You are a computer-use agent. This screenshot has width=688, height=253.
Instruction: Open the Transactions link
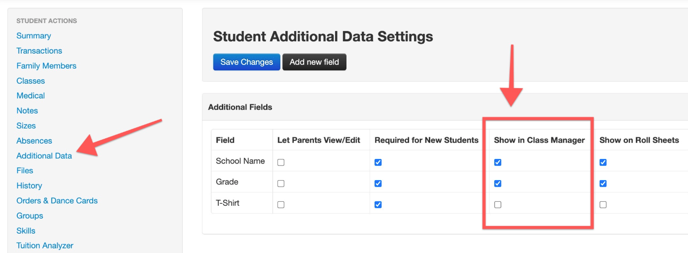tap(39, 51)
